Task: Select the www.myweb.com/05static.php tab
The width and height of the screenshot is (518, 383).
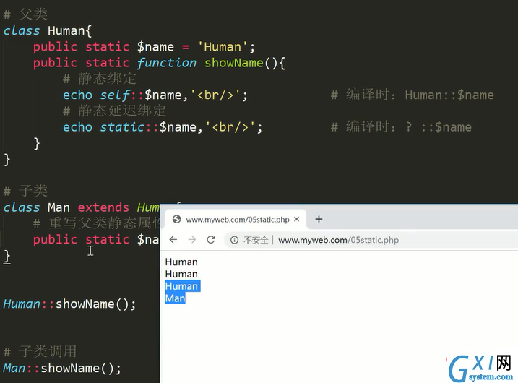Action: (236, 220)
